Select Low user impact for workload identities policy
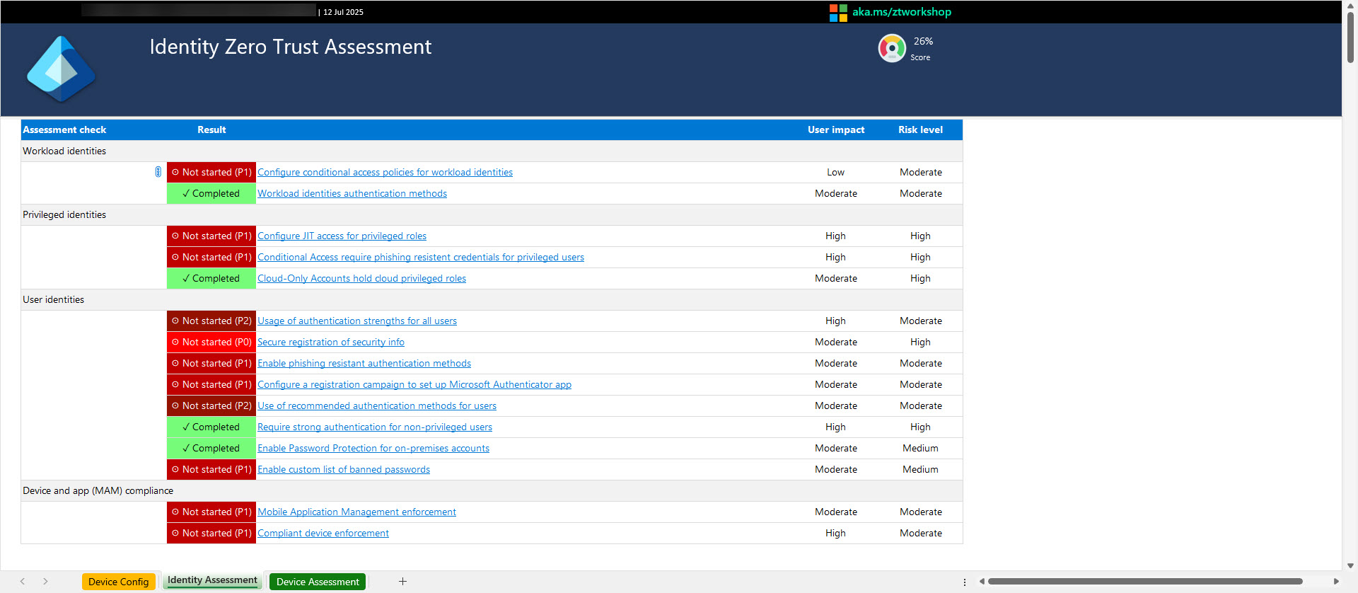The height and width of the screenshot is (593, 1358). [x=835, y=172]
